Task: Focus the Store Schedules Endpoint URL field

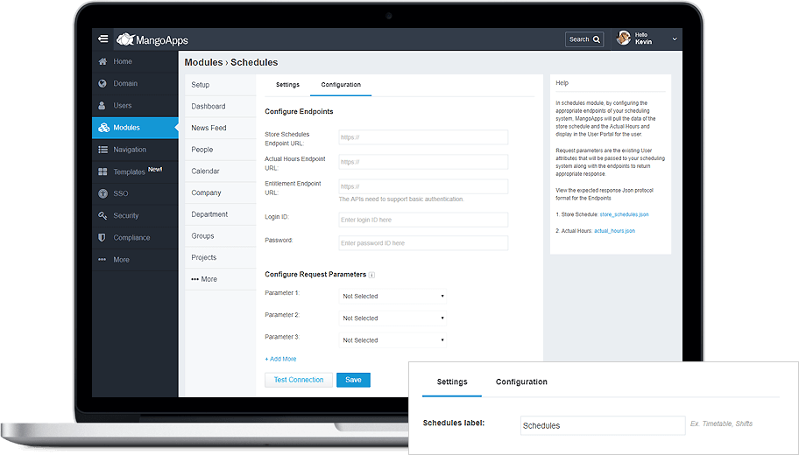Action: pyautogui.click(x=423, y=137)
